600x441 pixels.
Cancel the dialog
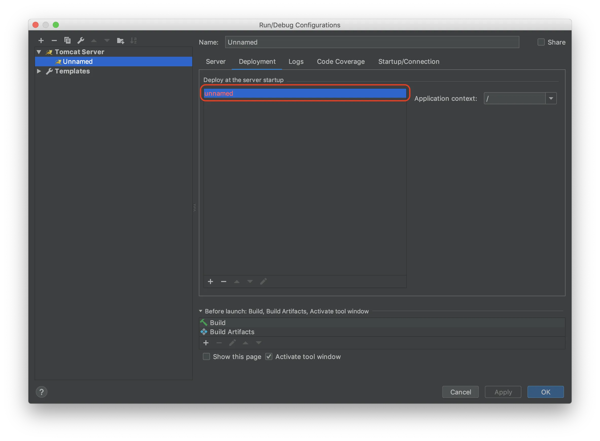(x=461, y=392)
